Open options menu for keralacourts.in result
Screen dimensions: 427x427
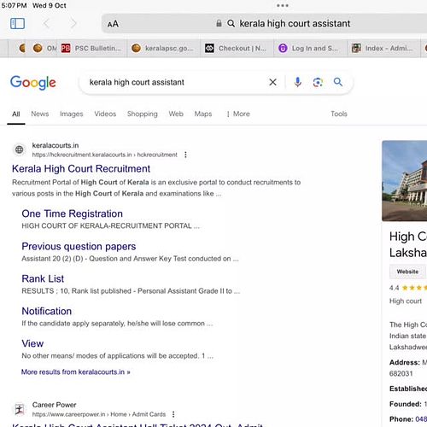coord(185,155)
